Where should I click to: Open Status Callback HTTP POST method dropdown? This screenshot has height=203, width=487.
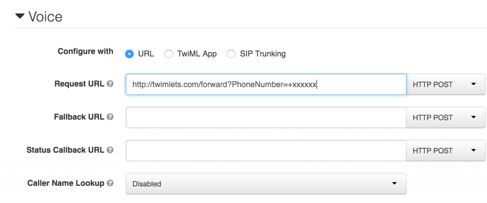(445, 151)
